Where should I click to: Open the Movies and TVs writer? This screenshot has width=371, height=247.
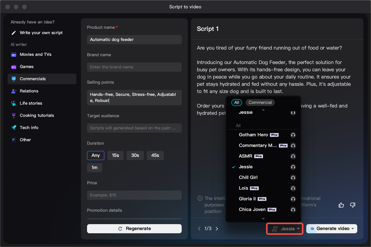coord(13,54)
